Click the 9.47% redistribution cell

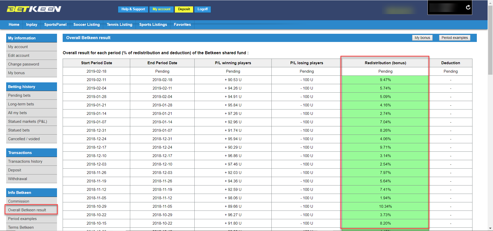[x=385, y=80]
